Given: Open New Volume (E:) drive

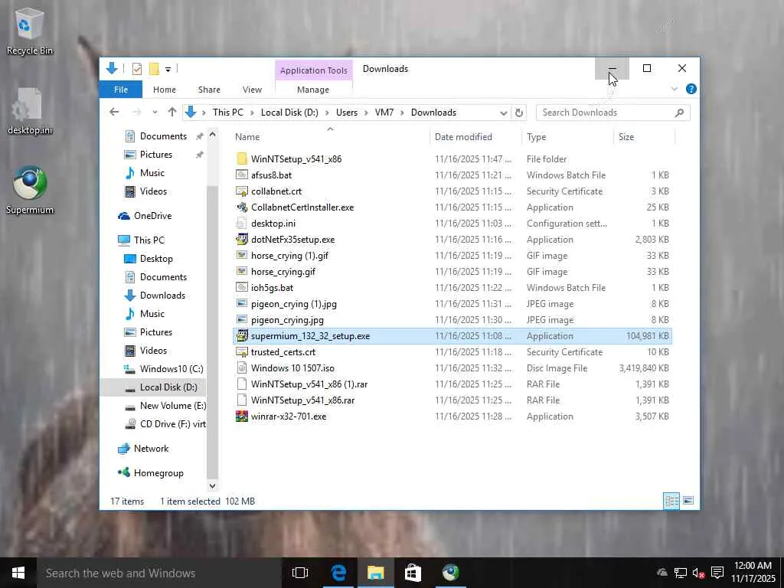Looking at the screenshot, I should point(172,406).
